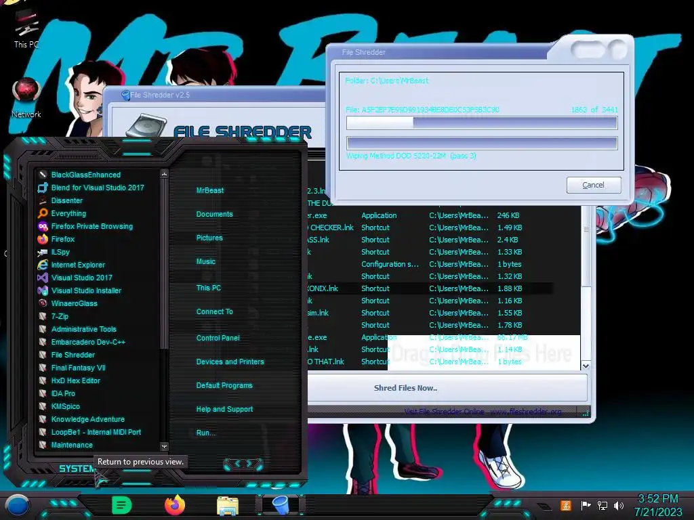Screen dimensions: 694x520
Task: Launch BlackGlassEnhanced from start menu
Action: pos(85,175)
